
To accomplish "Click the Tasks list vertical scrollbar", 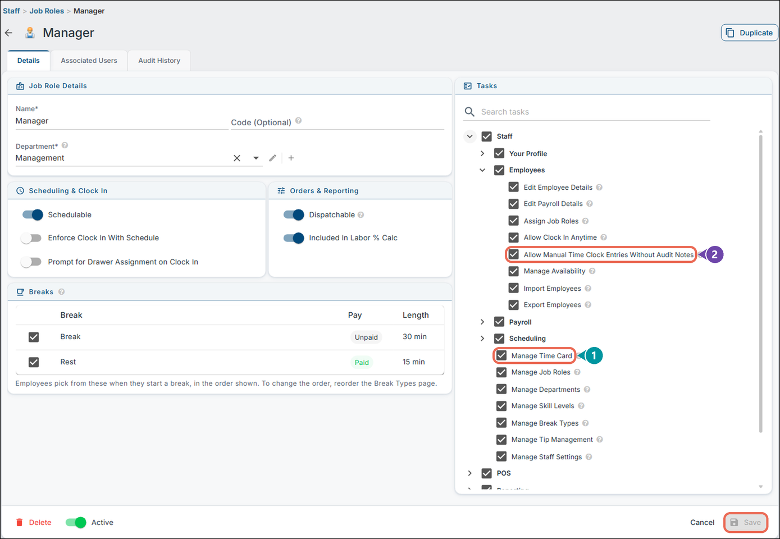I will pyautogui.click(x=761, y=284).
